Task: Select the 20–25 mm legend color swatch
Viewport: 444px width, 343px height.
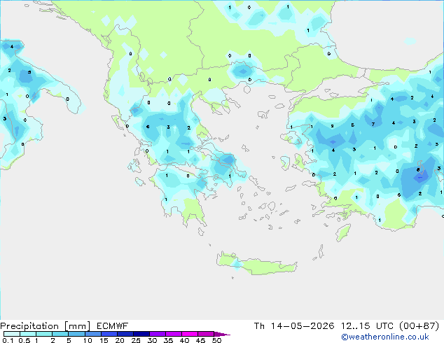Action: [125, 334]
